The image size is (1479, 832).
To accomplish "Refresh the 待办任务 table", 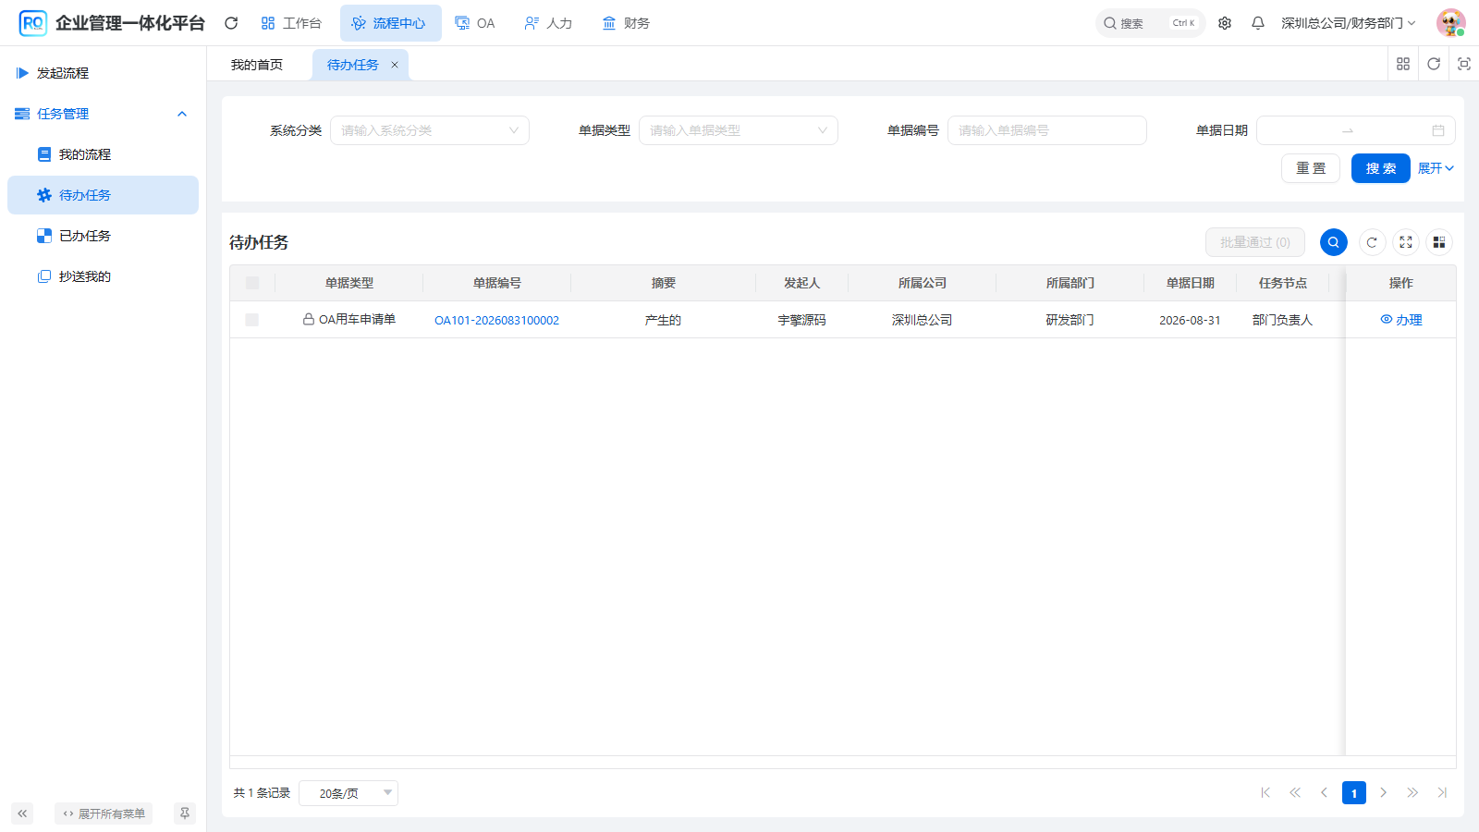I will pos(1373,242).
